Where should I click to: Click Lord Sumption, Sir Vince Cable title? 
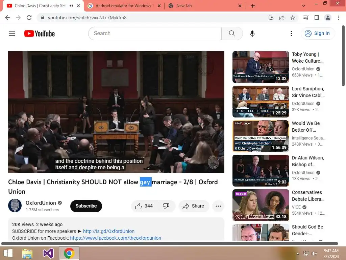pos(308,92)
